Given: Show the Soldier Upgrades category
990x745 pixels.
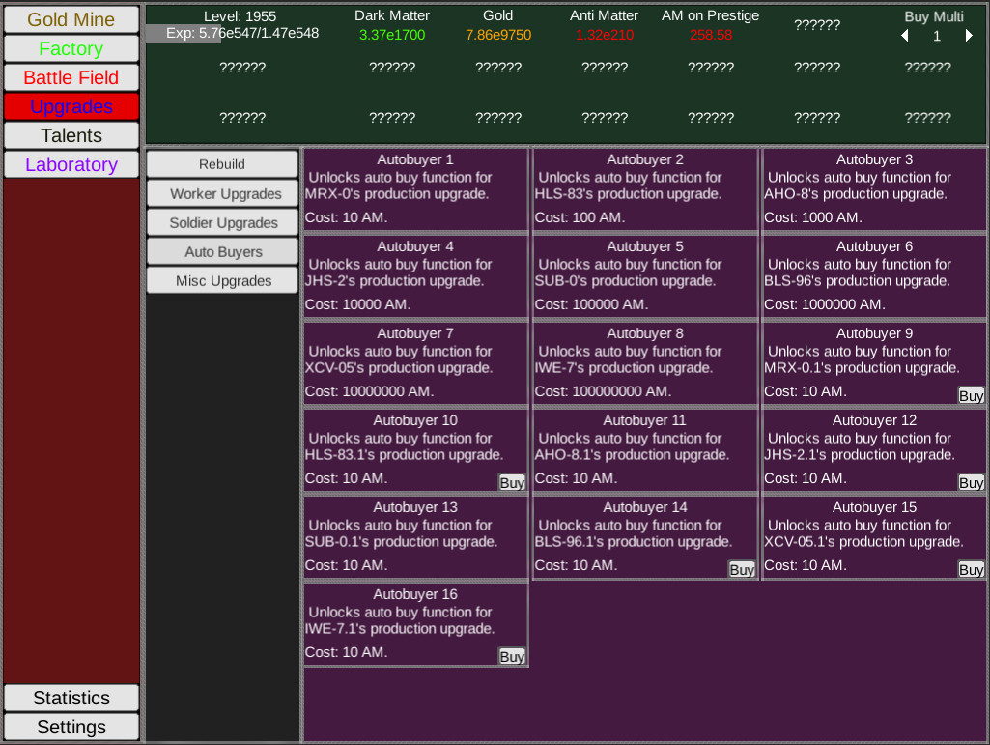Looking at the screenshot, I should click(222, 222).
